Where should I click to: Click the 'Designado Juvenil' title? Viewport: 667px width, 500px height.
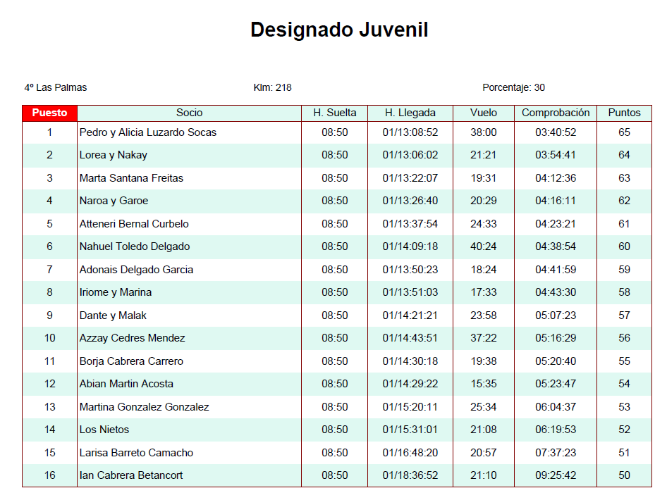point(339,30)
